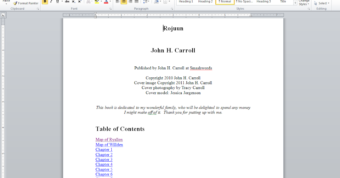Toggle Italic formatting
The width and height of the screenshot is (340, 178).
pos(51,2)
